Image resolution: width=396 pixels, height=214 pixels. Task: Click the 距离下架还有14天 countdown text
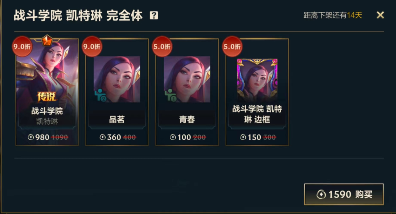pos(333,15)
